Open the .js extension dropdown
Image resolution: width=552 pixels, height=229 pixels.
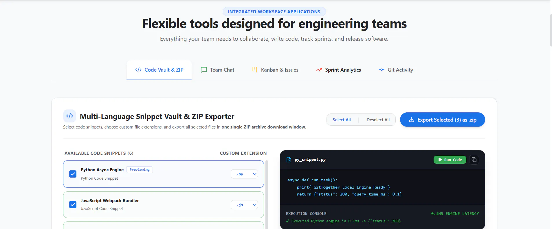click(x=244, y=205)
